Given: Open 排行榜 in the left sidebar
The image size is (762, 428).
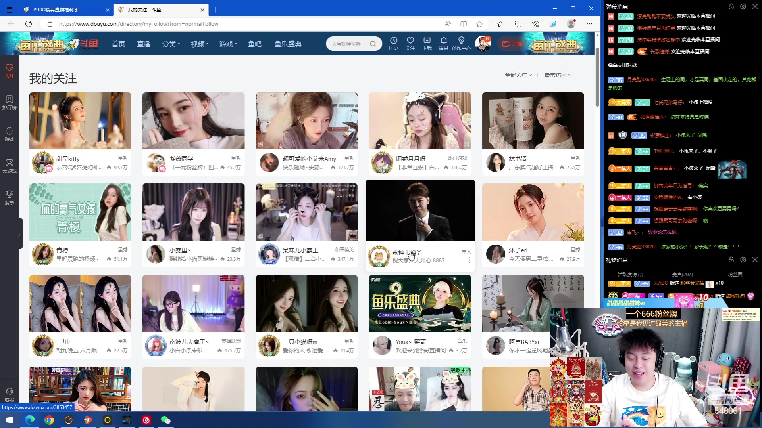Looking at the screenshot, I should [10, 103].
